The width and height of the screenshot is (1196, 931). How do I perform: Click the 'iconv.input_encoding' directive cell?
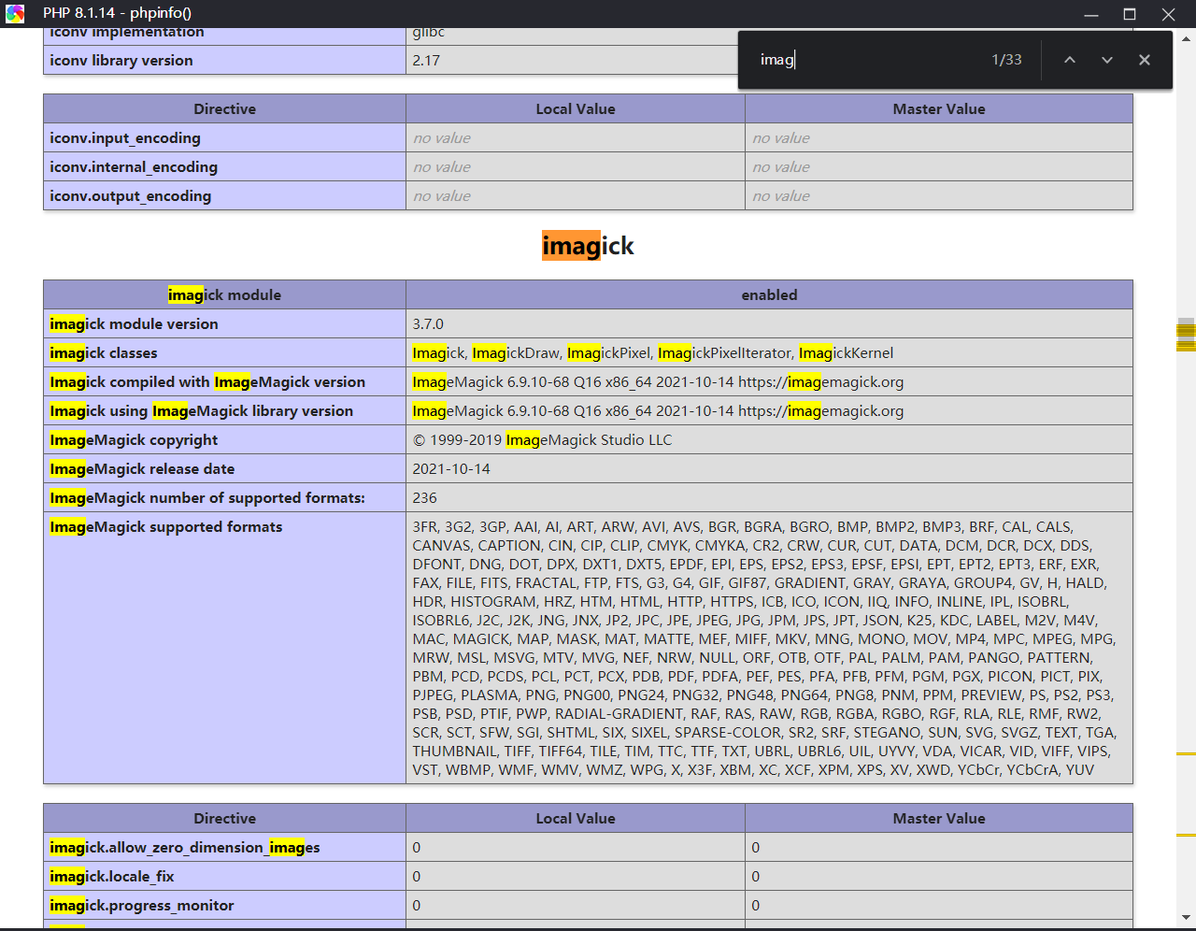[125, 138]
